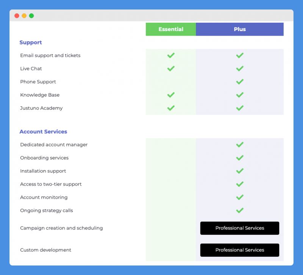Image resolution: width=303 pixels, height=275 pixels.
Task: Click the Phone Support row label
Action: [38, 82]
